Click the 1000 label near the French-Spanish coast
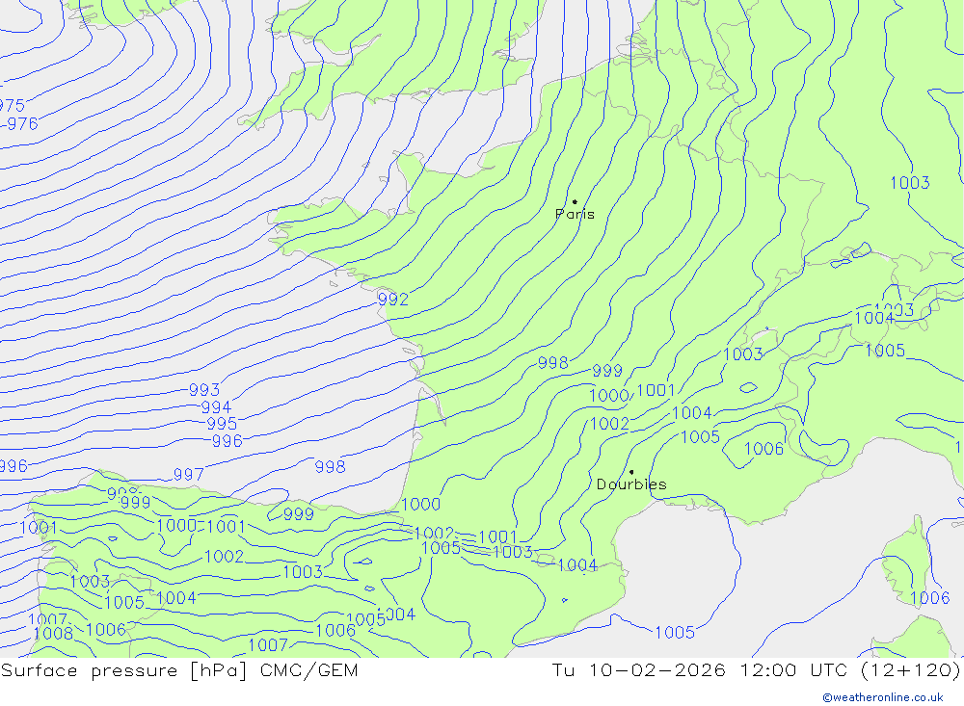Viewport: 964px width, 706px height. [x=421, y=505]
